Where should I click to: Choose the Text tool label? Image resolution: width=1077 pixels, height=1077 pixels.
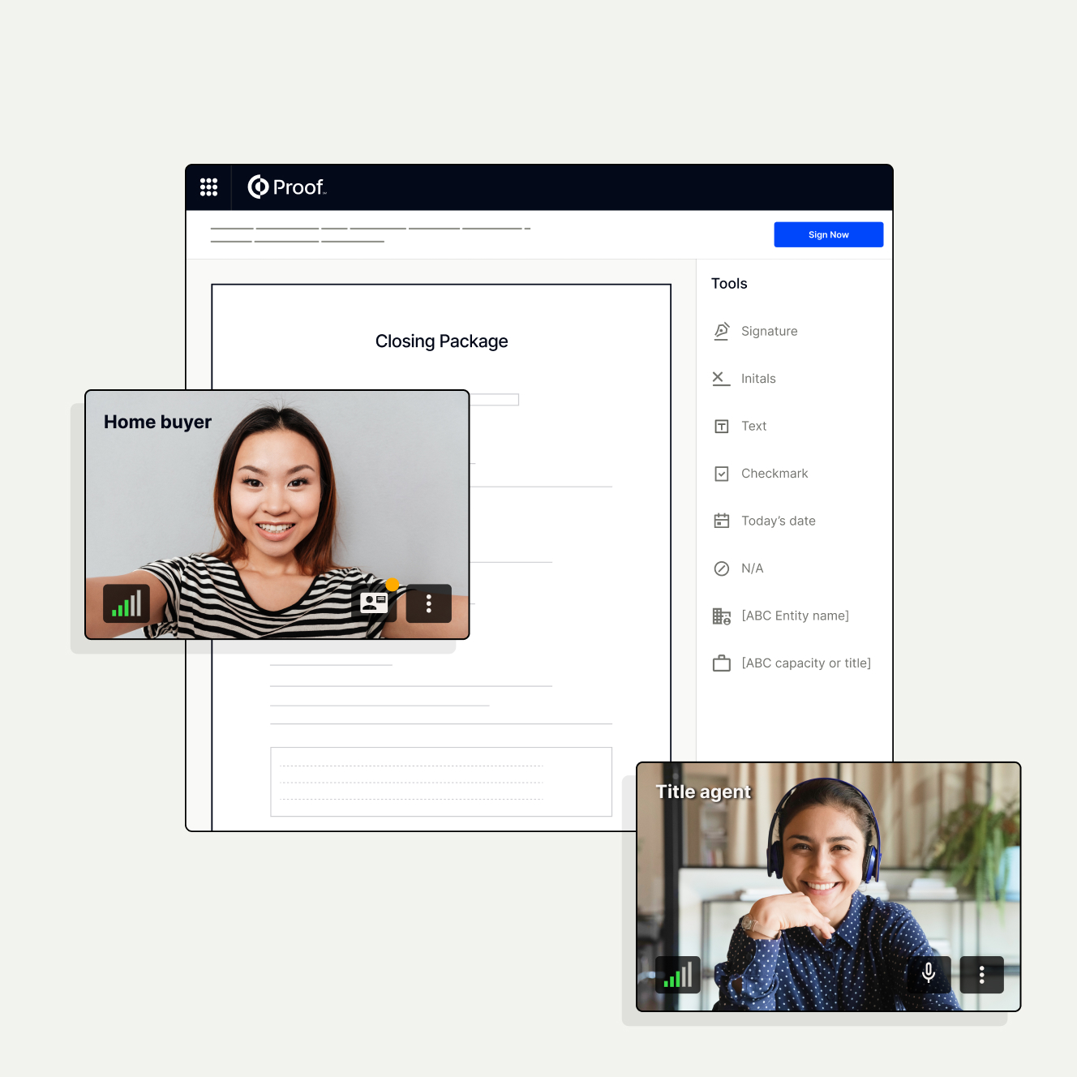coord(753,426)
